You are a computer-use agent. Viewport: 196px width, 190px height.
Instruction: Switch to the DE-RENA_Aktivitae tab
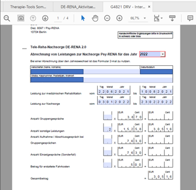(78, 6)
